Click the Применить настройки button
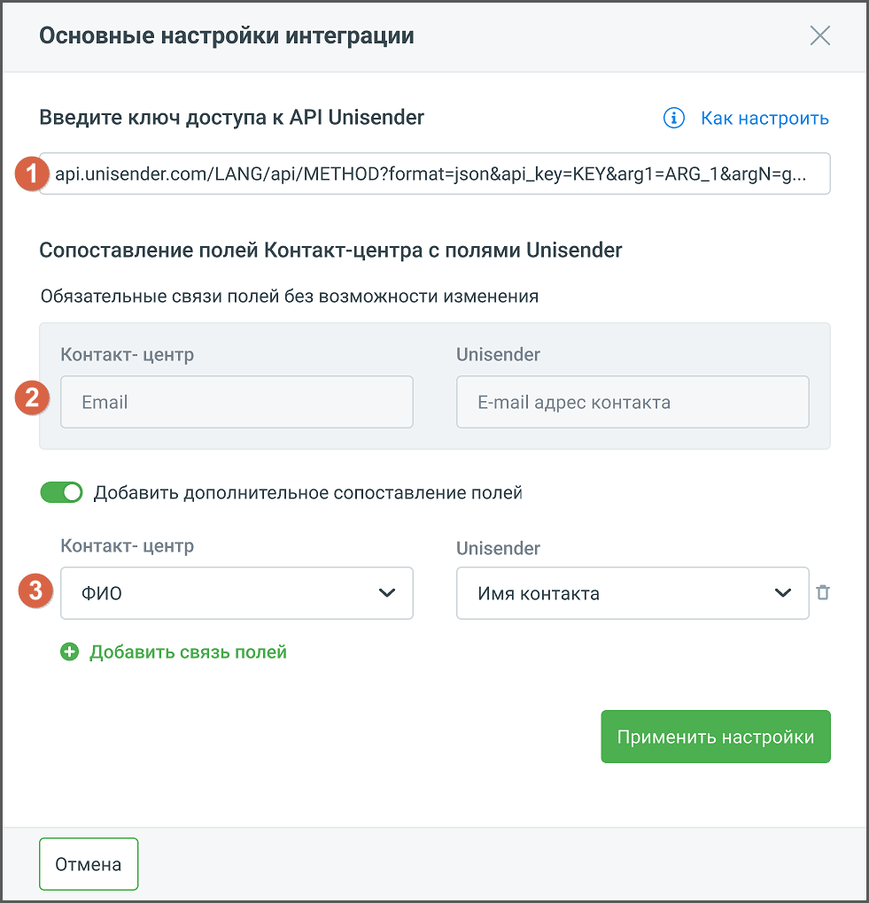 coord(716,737)
